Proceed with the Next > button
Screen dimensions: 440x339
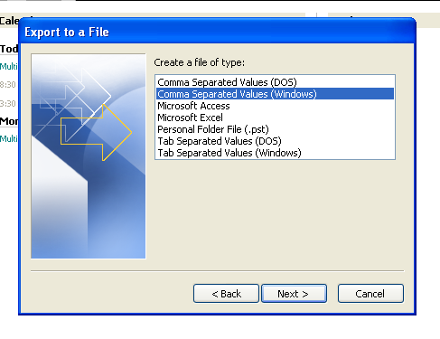294,294
